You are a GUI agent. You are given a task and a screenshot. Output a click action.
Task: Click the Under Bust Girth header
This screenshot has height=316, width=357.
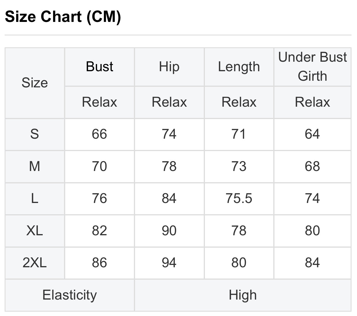[x=312, y=67]
